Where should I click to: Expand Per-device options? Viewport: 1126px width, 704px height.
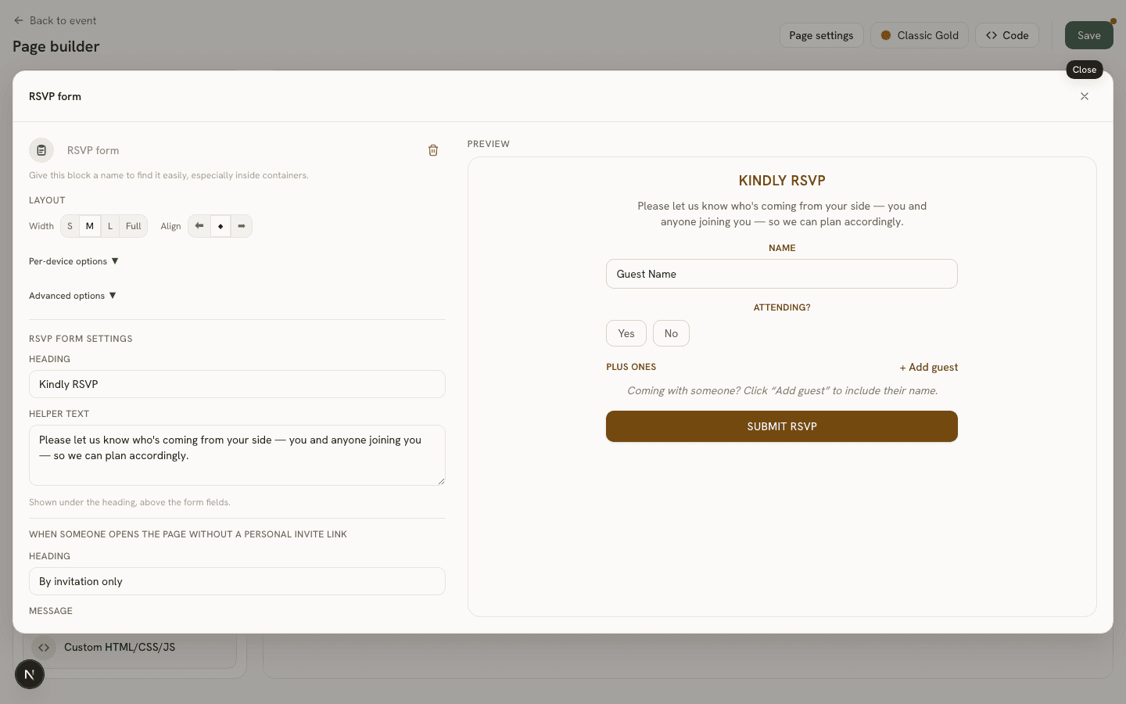[74, 261]
